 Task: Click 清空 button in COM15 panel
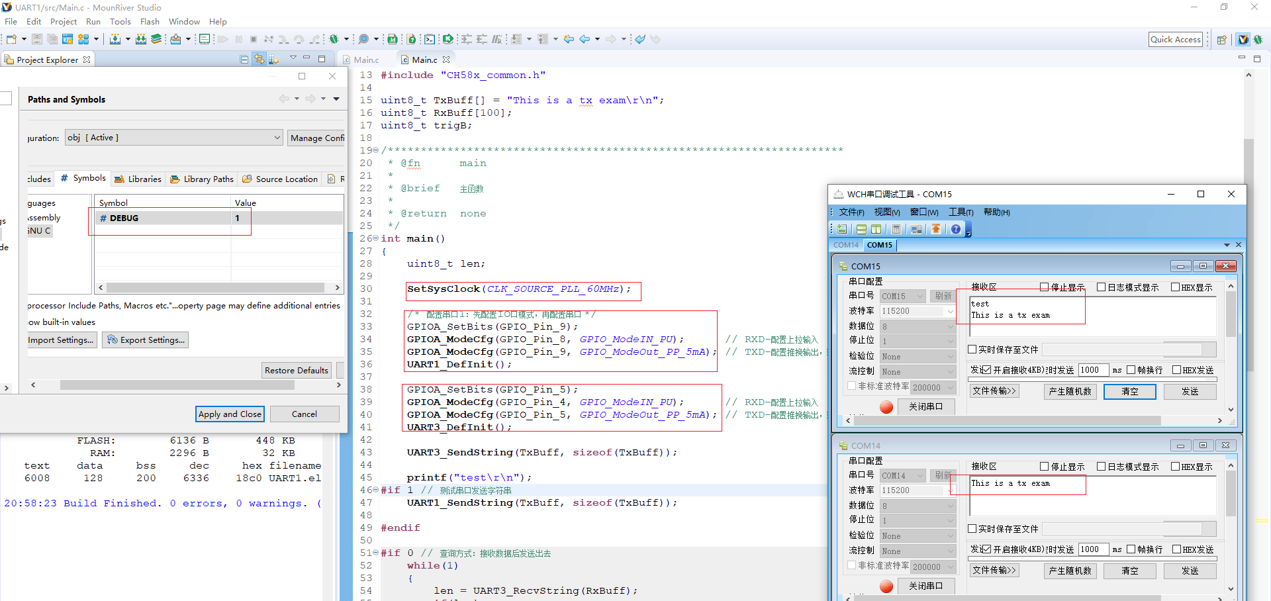(x=1130, y=391)
